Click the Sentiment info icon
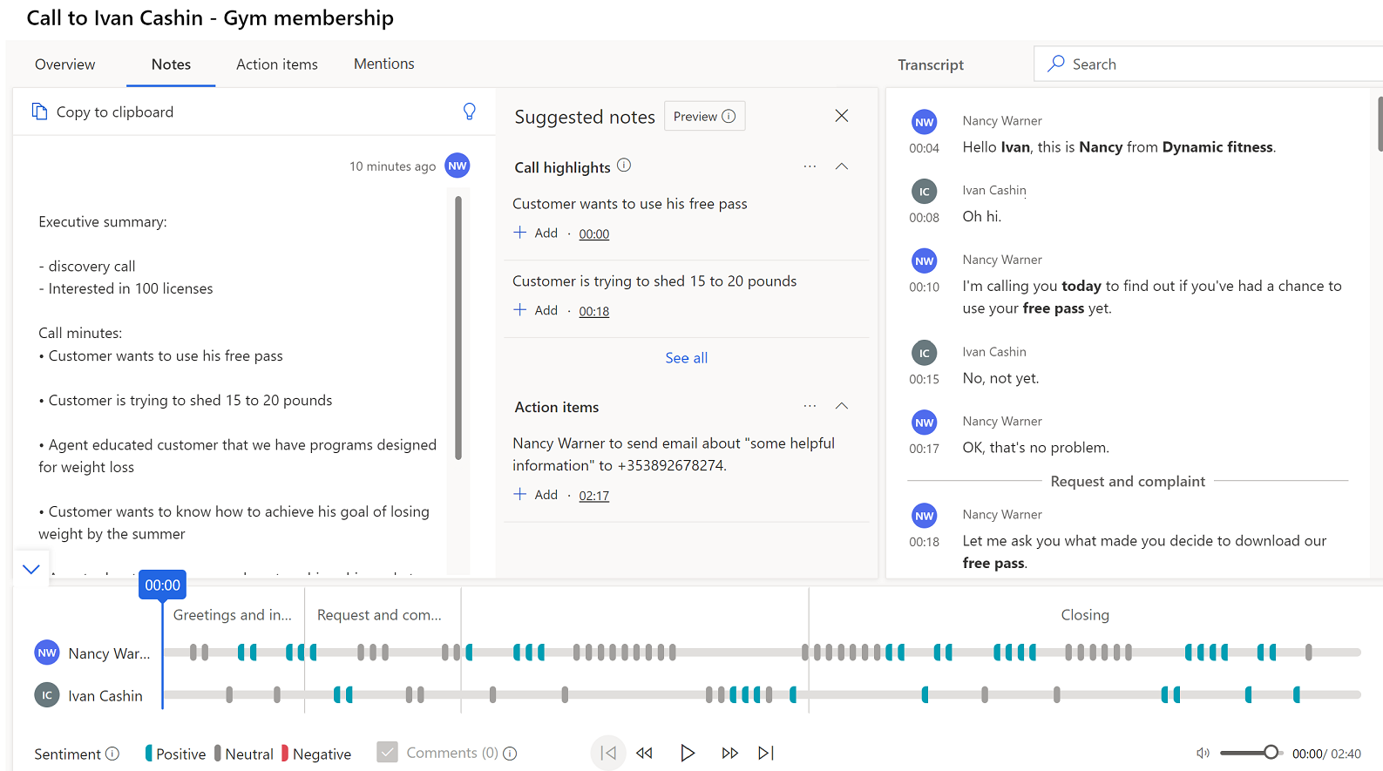This screenshot has width=1383, height=771. 112,754
